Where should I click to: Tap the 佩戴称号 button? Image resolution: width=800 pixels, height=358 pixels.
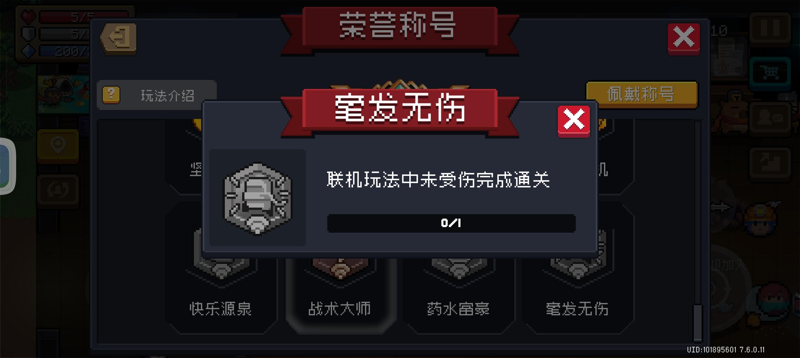pyautogui.click(x=642, y=94)
